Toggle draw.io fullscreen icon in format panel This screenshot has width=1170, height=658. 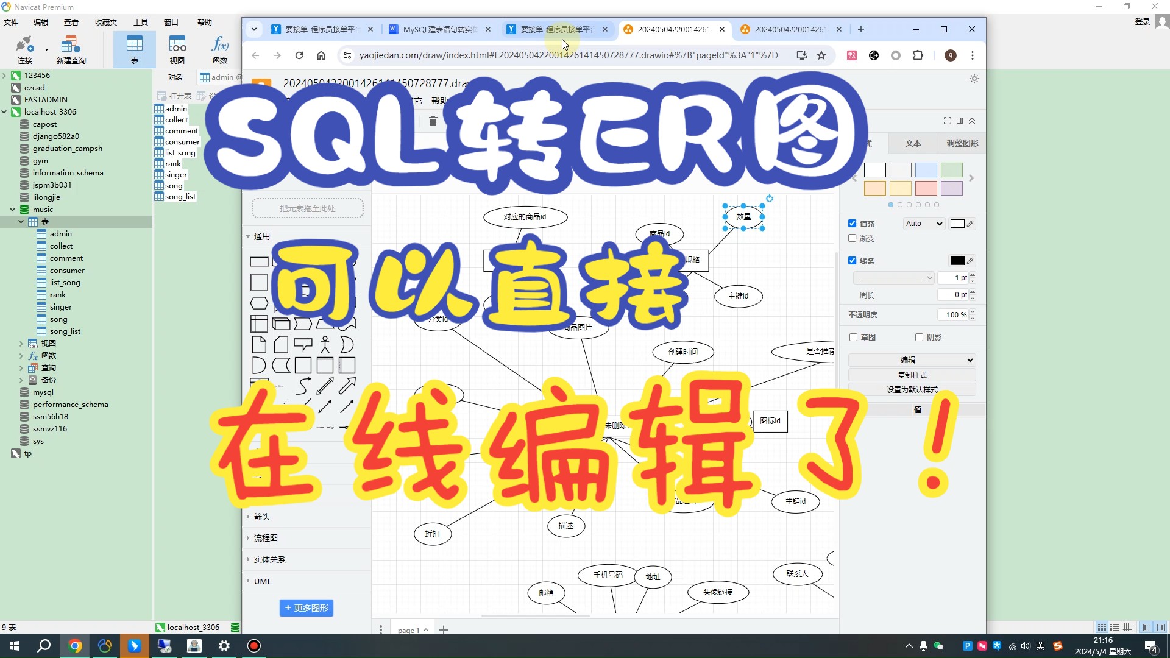(x=947, y=121)
